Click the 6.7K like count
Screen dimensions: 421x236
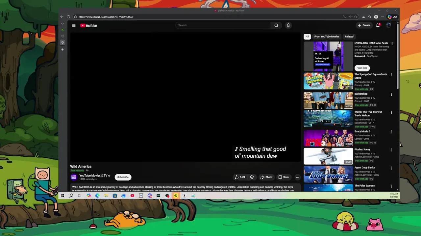coord(242,177)
